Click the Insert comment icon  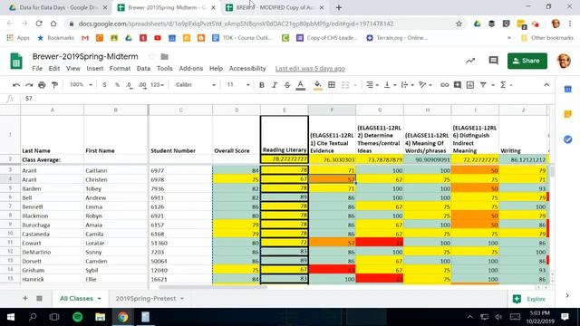pyautogui.click(x=458, y=85)
